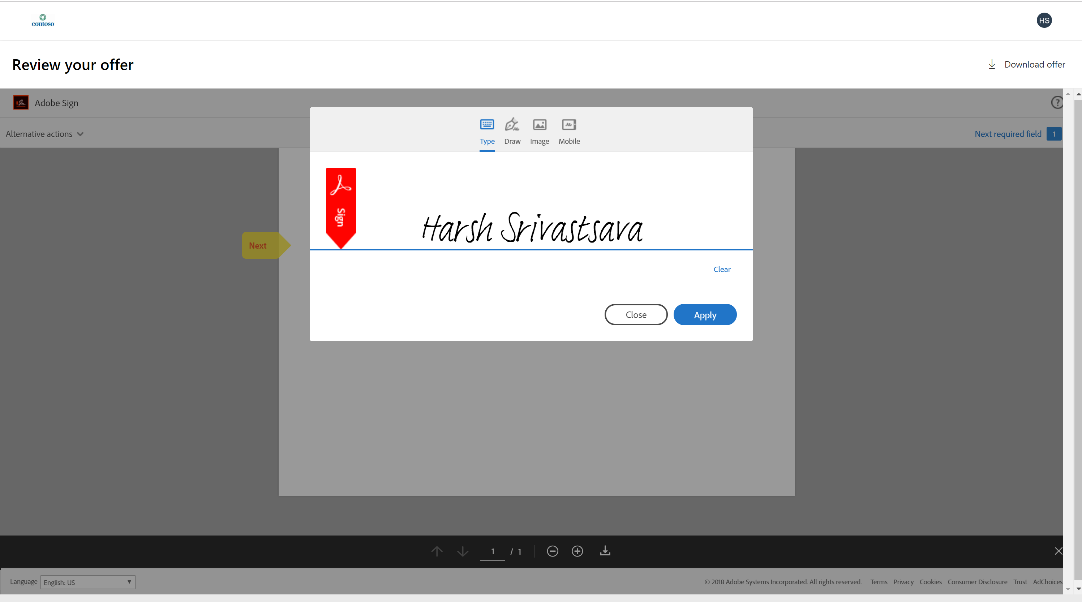Click the Adobe Sign icon
The height and width of the screenshot is (602, 1082).
pyautogui.click(x=21, y=103)
